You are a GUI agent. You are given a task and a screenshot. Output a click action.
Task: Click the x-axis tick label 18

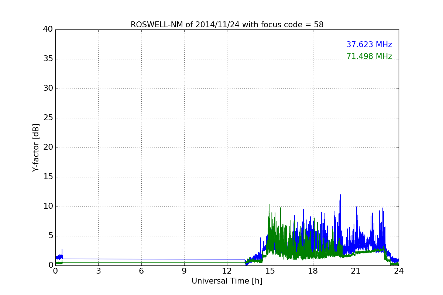pos(313,271)
